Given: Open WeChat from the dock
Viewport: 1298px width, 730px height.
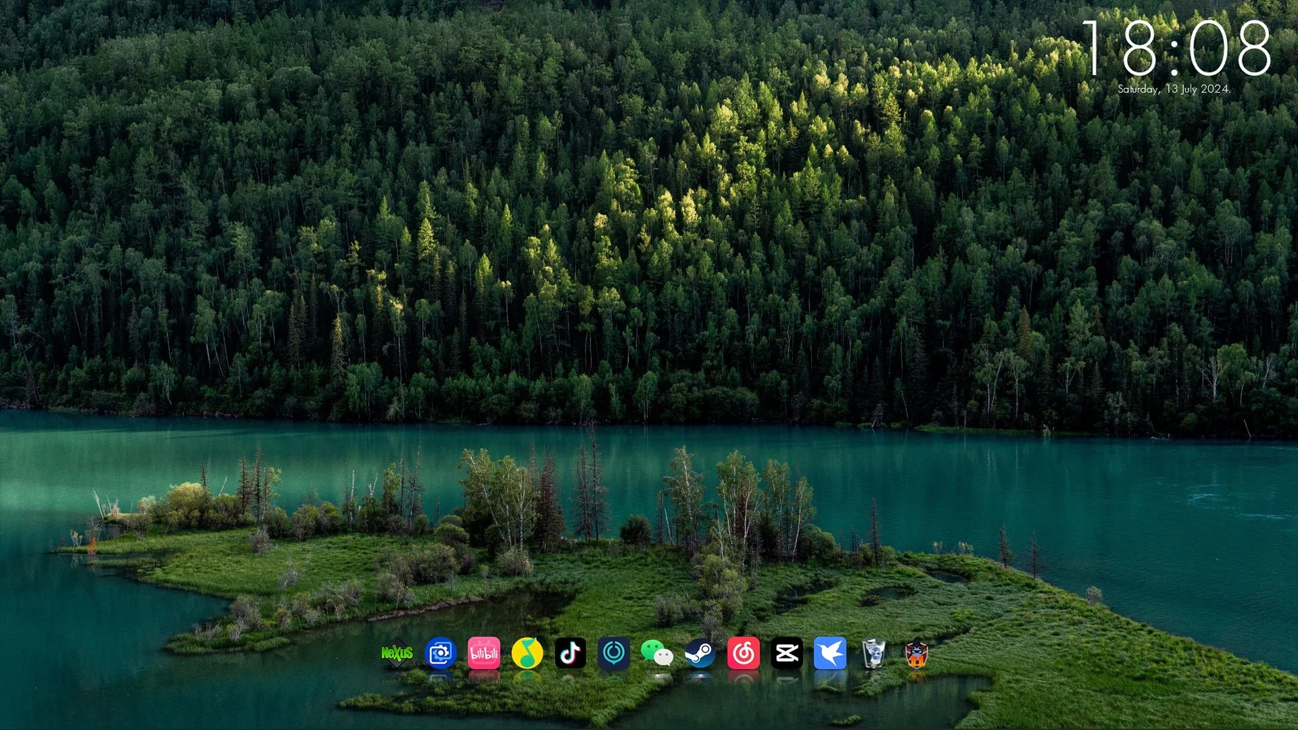Looking at the screenshot, I should [x=657, y=653].
